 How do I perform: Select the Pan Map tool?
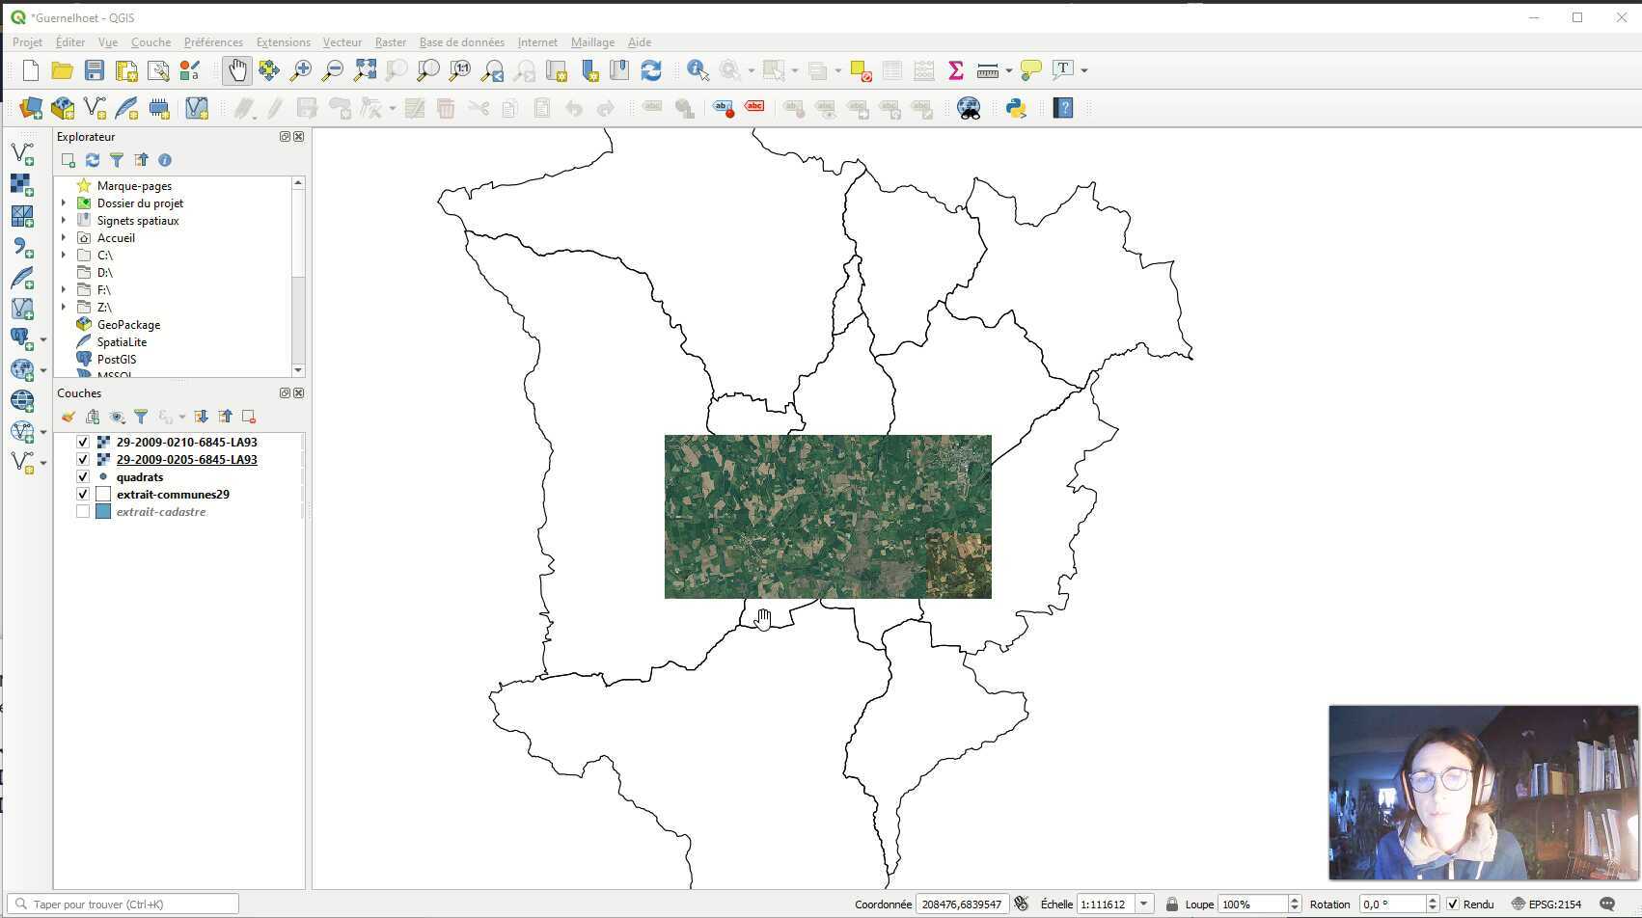(x=236, y=69)
